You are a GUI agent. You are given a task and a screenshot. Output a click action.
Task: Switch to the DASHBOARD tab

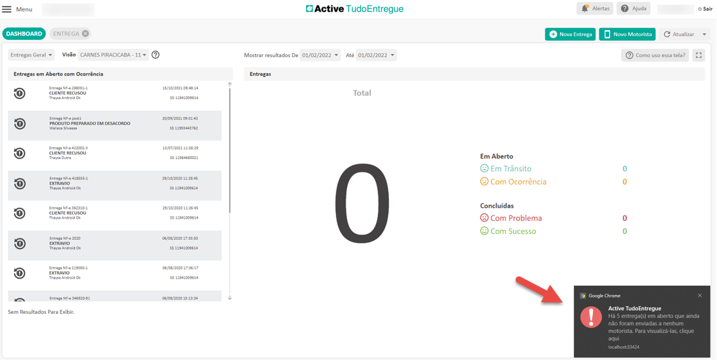coord(24,34)
